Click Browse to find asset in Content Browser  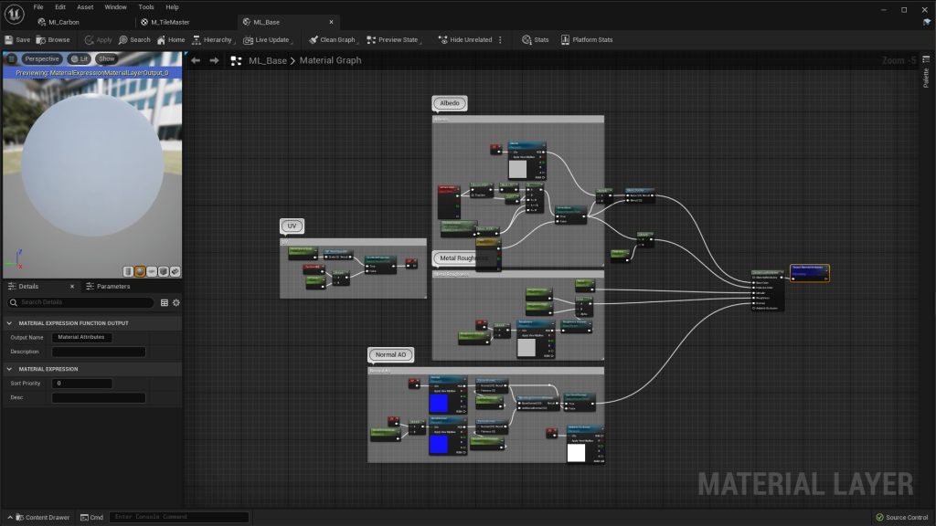click(53, 40)
